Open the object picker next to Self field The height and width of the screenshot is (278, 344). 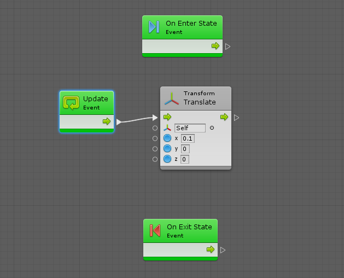pyautogui.click(x=212, y=128)
